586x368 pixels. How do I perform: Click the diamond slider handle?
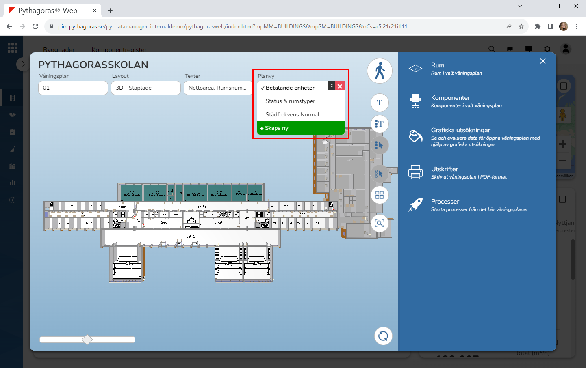point(87,340)
